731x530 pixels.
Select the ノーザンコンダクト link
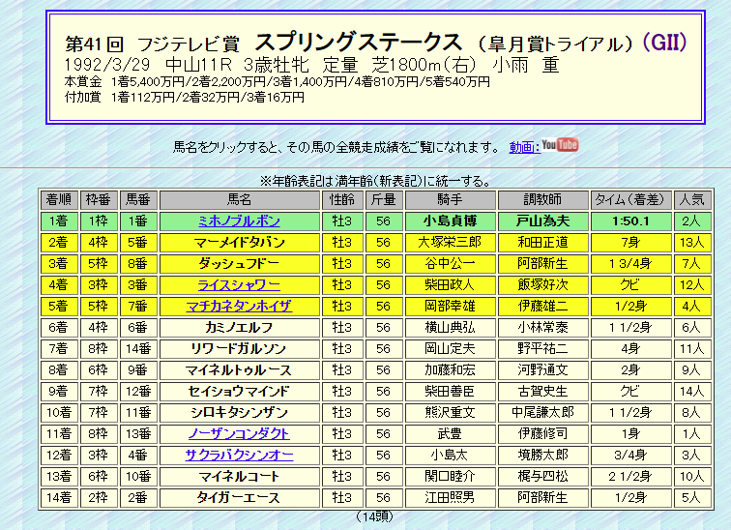pyautogui.click(x=239, y=433)
